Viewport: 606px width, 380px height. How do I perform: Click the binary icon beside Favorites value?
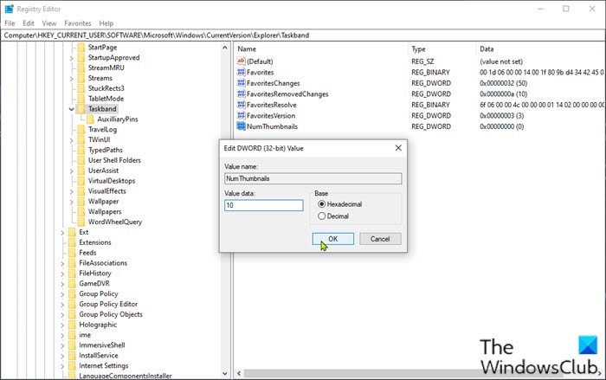click(242, 73)
